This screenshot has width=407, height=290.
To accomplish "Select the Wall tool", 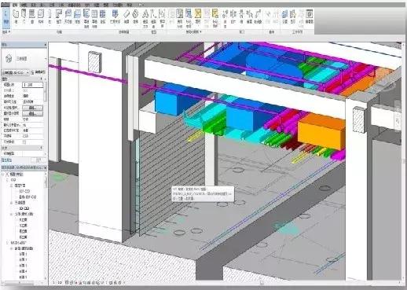I will [16, 17].
